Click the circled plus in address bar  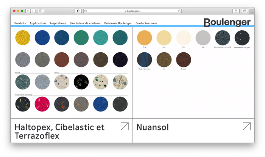tap(86, 11)
